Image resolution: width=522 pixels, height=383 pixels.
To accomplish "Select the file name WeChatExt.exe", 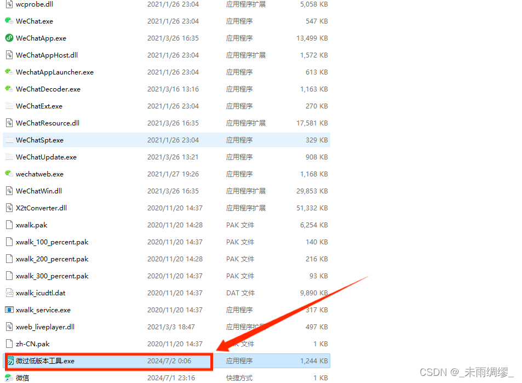I will pyautogui.click(x=39, y=106).
